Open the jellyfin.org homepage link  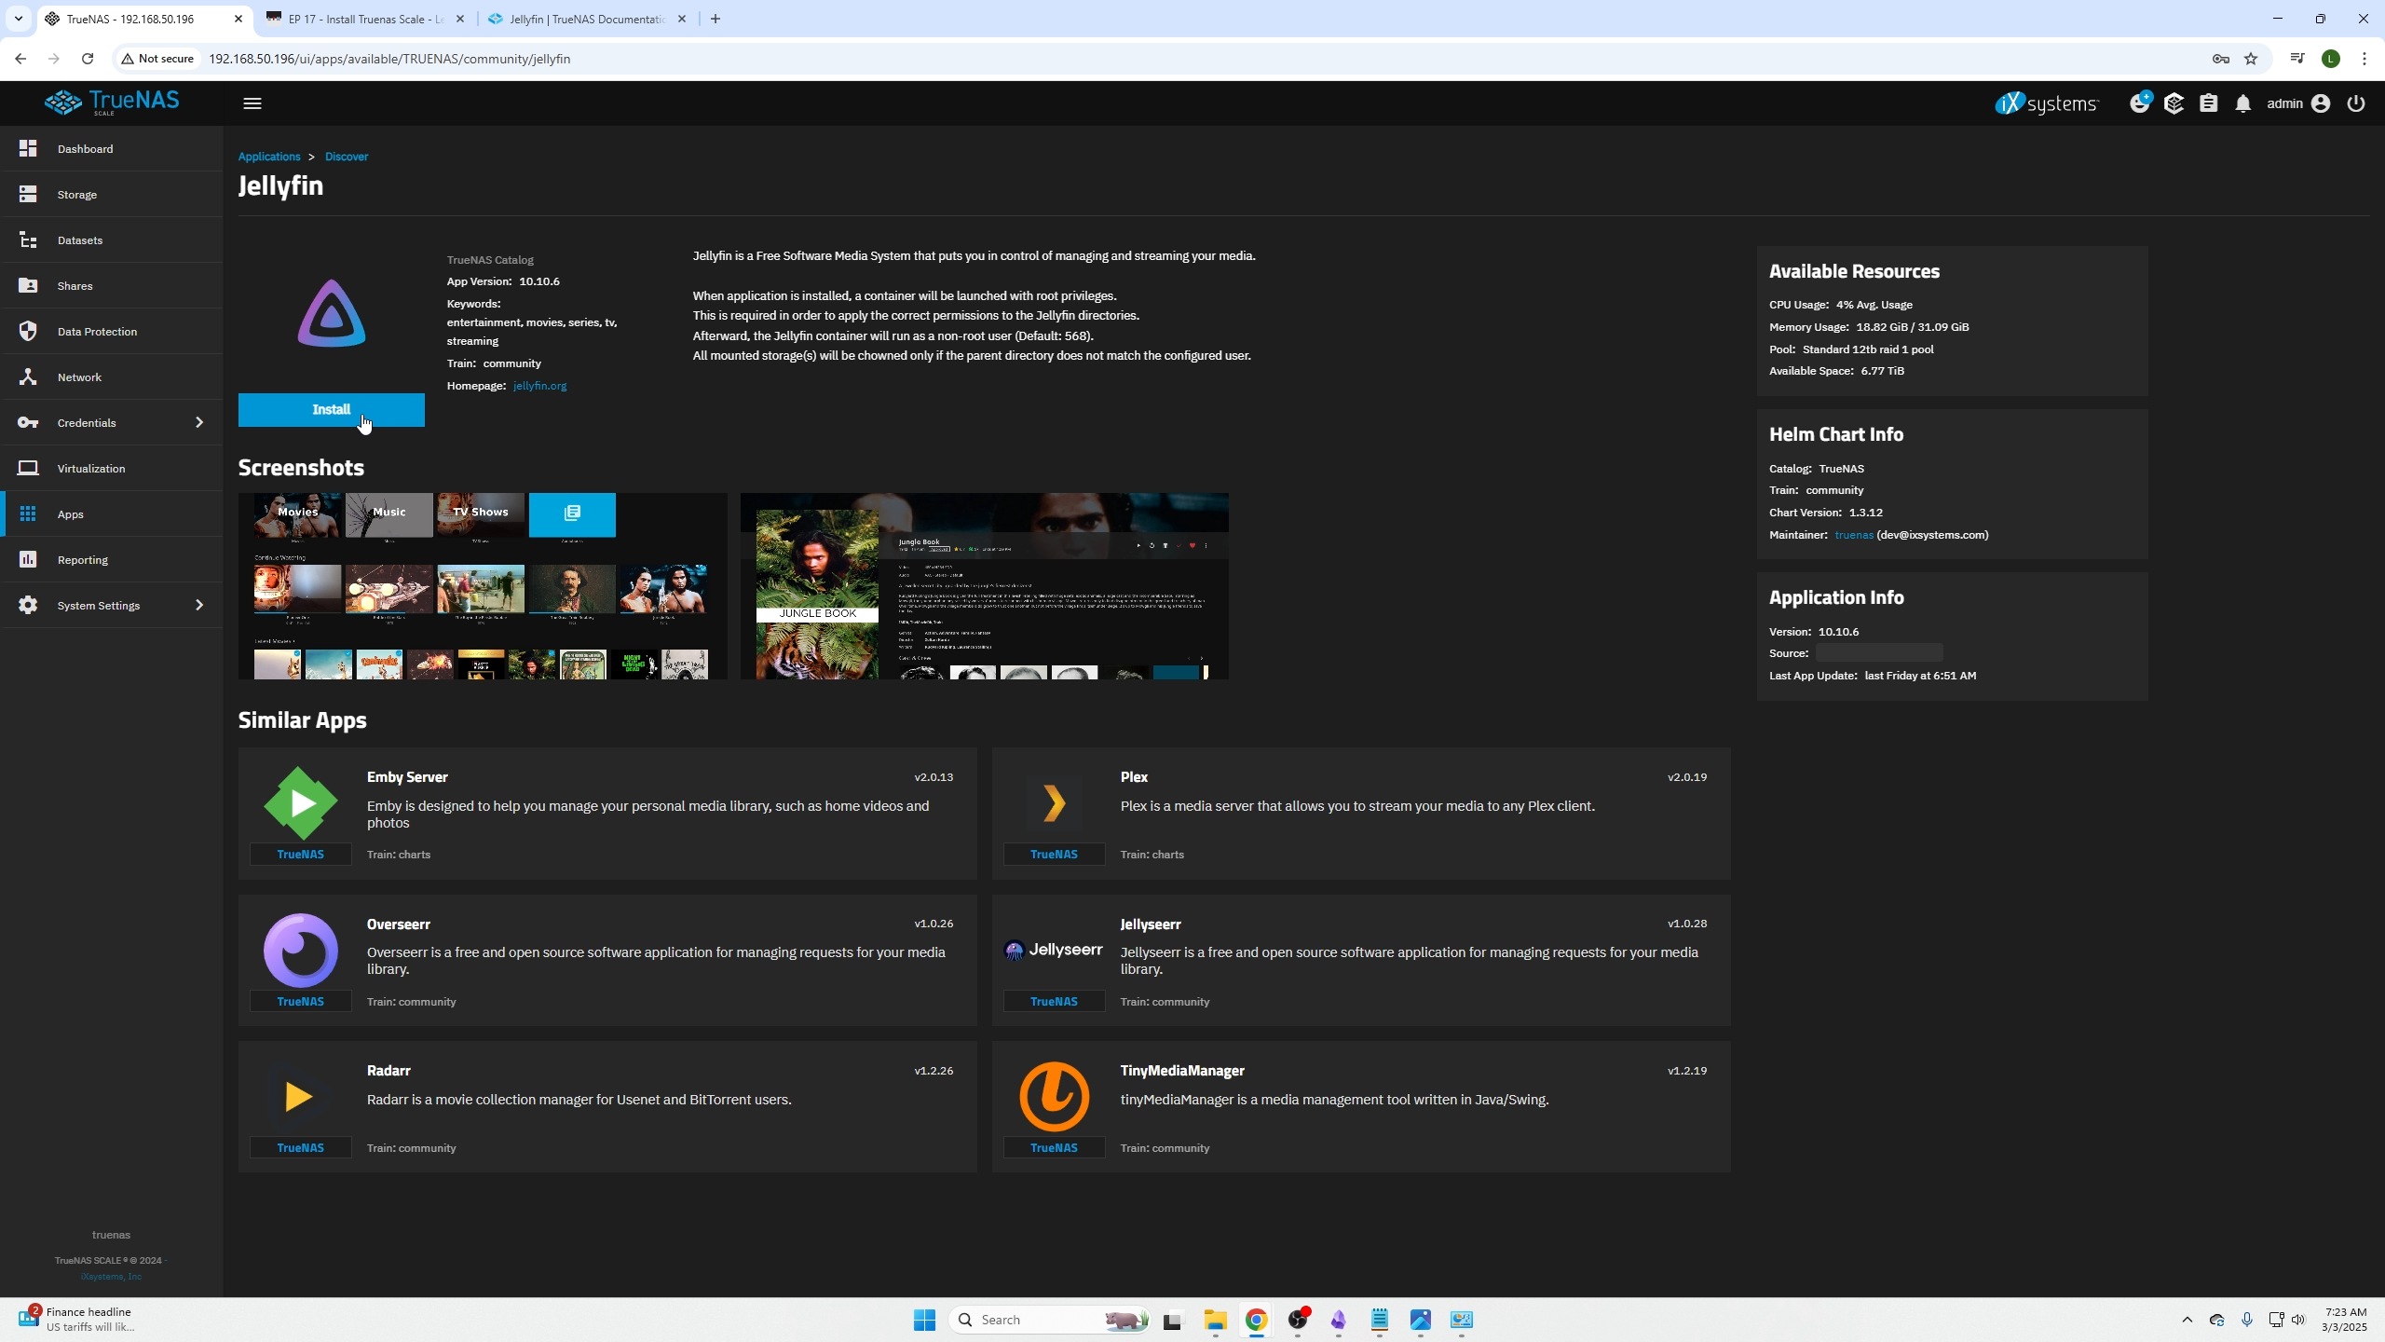[x=539, y=386]
